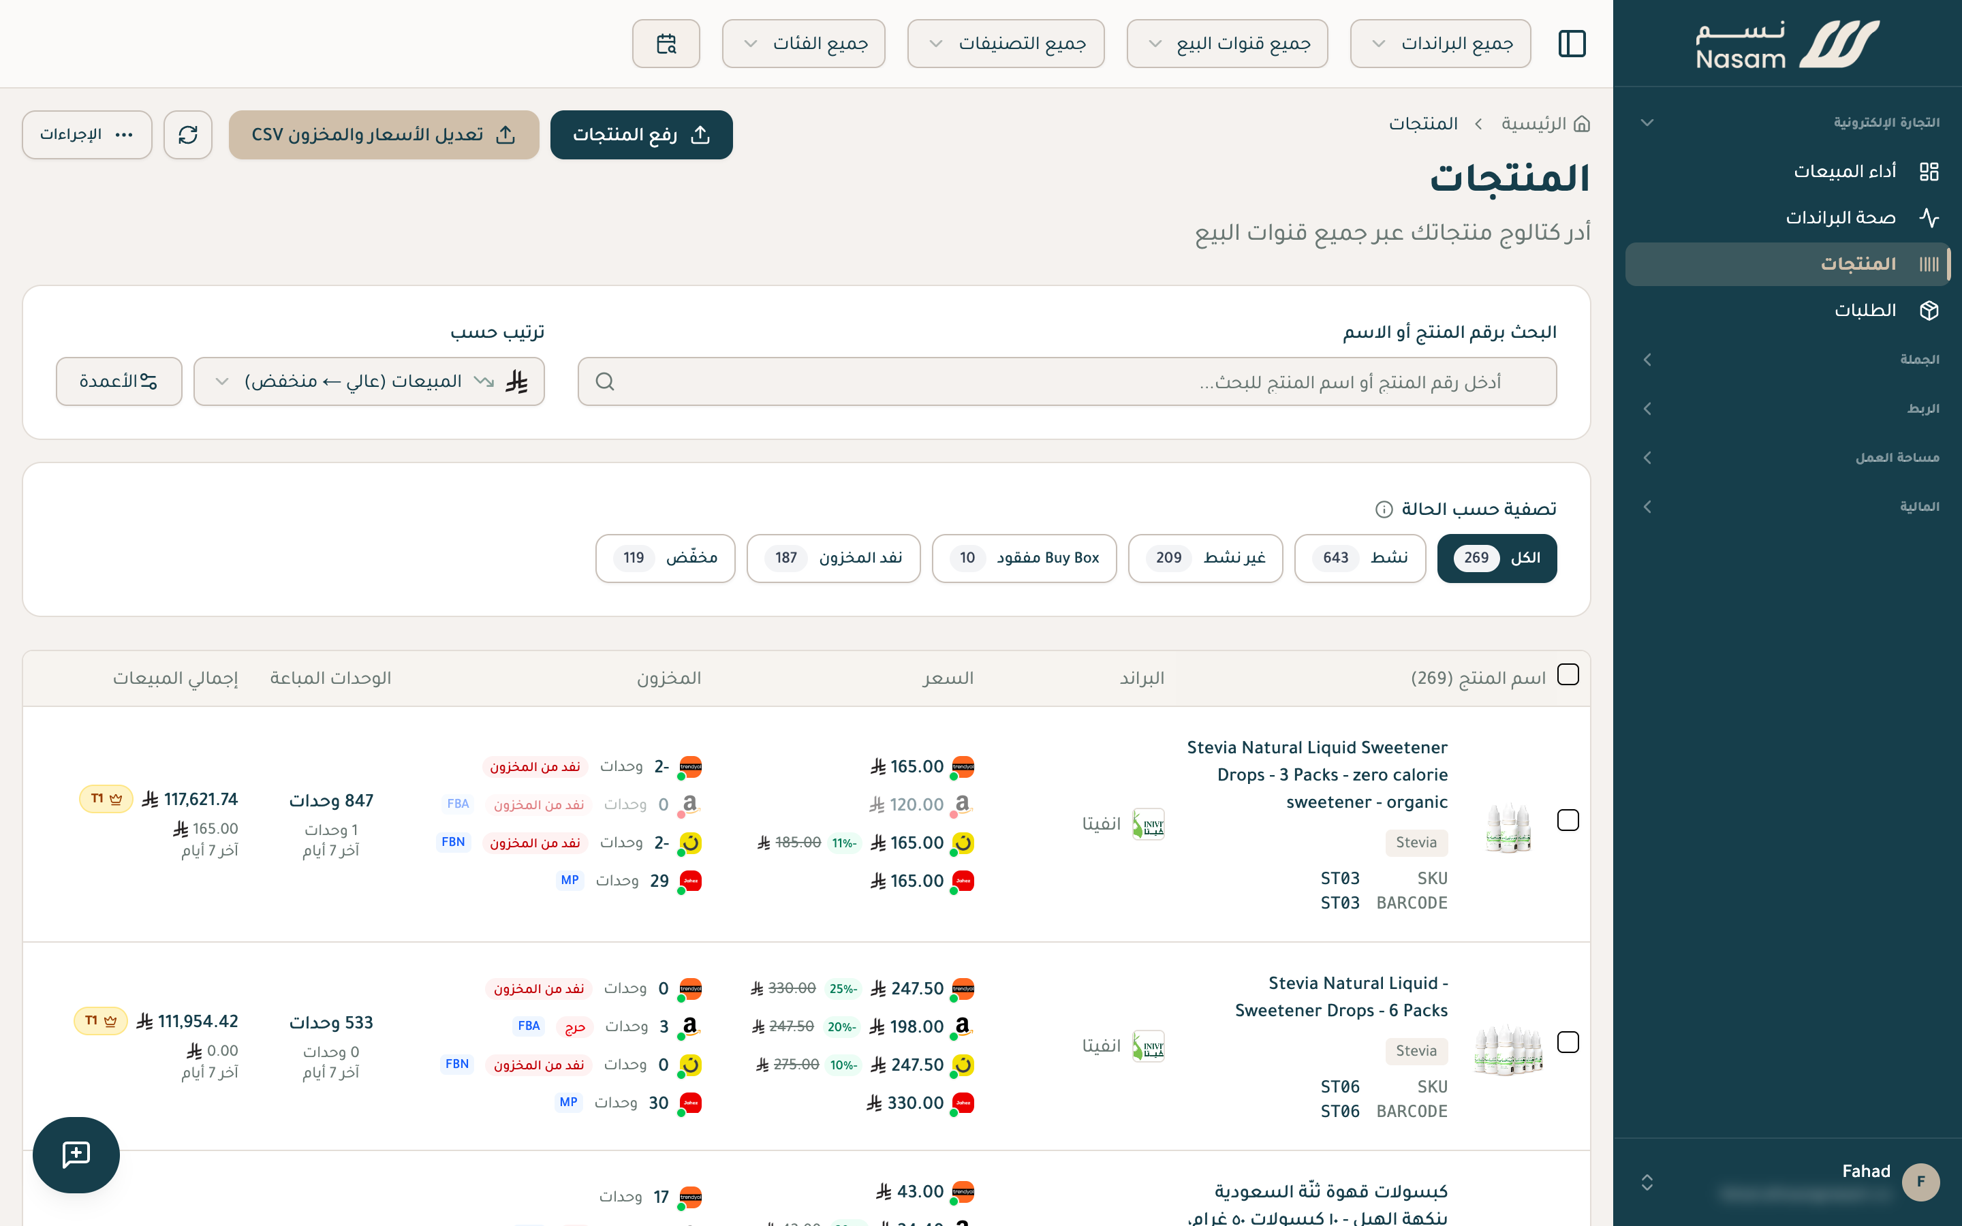Image resolution: width=1962 pixels, height=1226 pixels.
Task: Click the ST03 product thumbnail image
Action: (1508, 828)
